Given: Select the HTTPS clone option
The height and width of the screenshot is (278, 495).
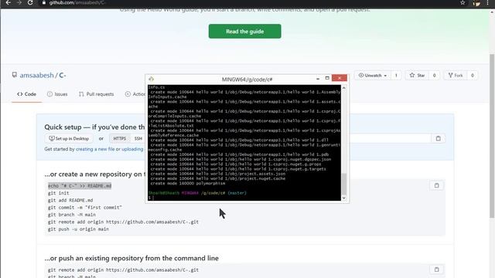Looking at the screenshot, I should 120,138.
